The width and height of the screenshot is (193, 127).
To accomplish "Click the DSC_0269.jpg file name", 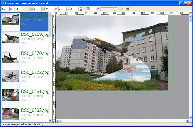I will pyautogui.click(x=35, y=34).
